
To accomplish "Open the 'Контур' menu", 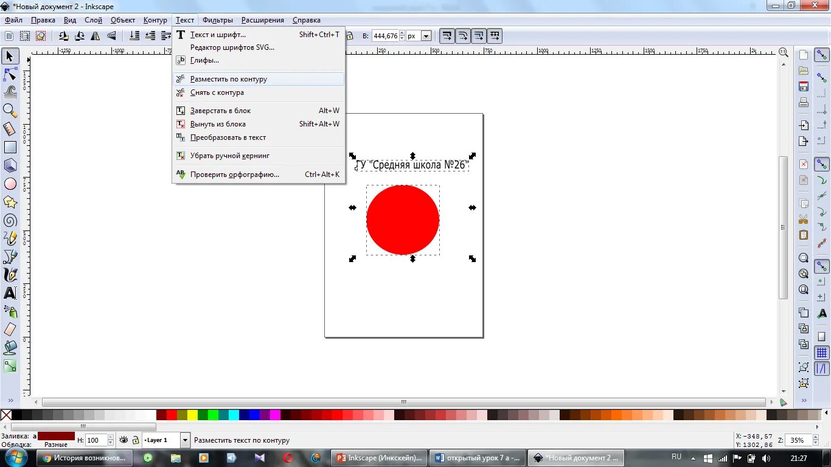I will click(155, 20).
